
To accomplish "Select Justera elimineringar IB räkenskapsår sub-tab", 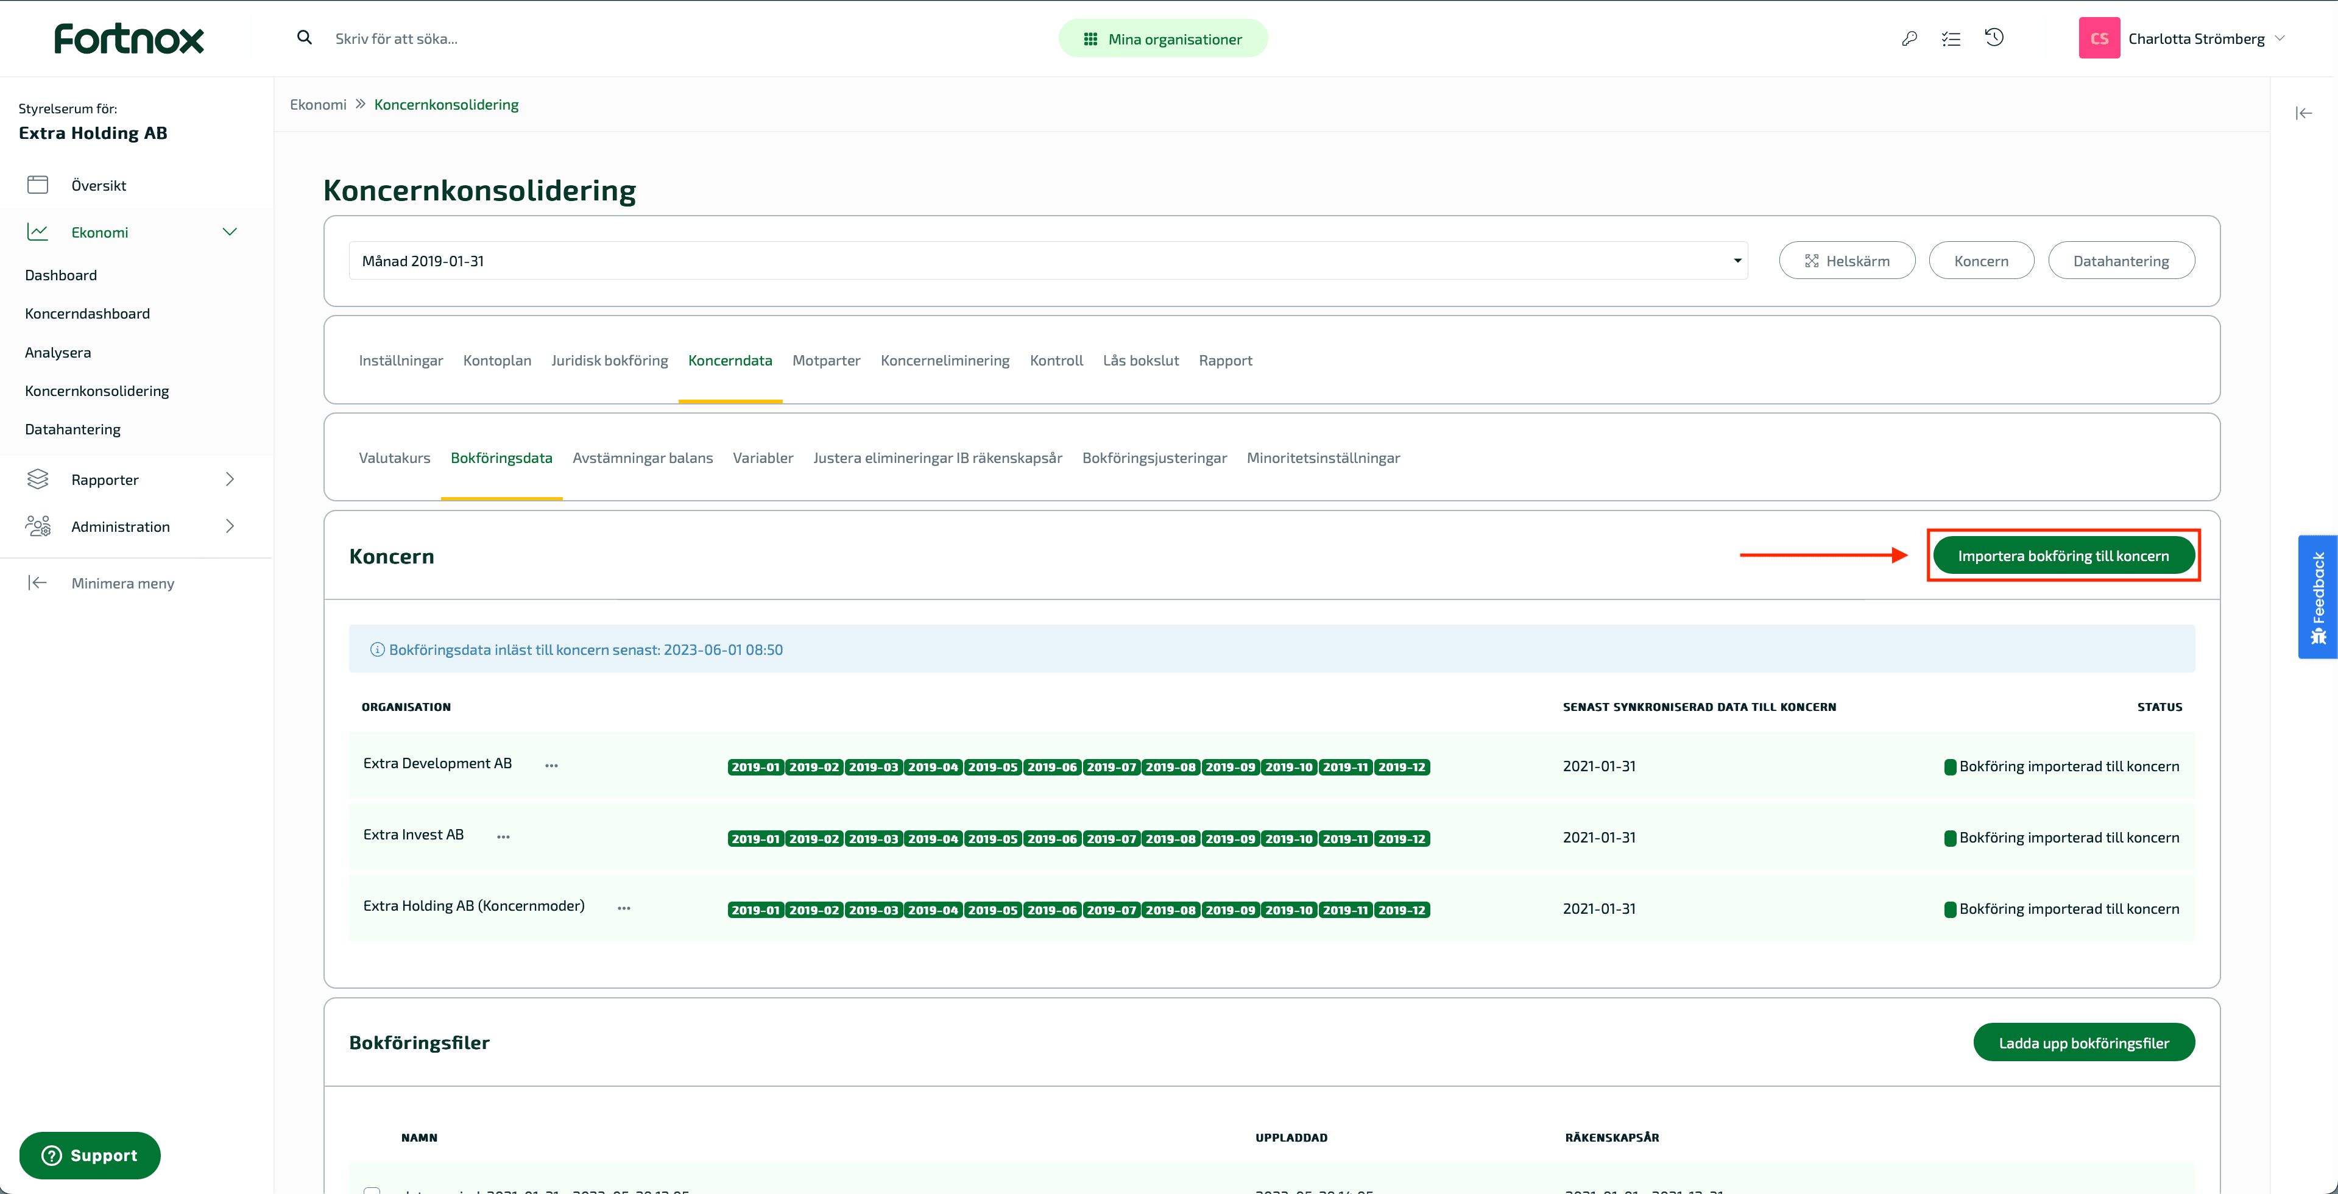I will [x=938, y=457].
